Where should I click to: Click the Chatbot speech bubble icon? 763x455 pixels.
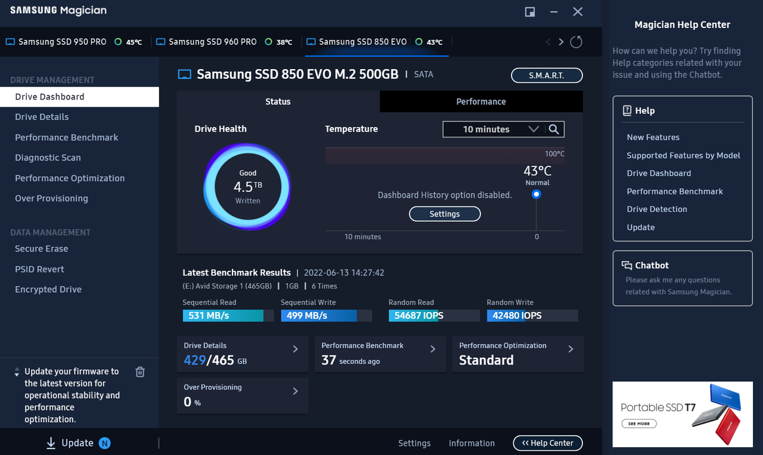[627, 265]
